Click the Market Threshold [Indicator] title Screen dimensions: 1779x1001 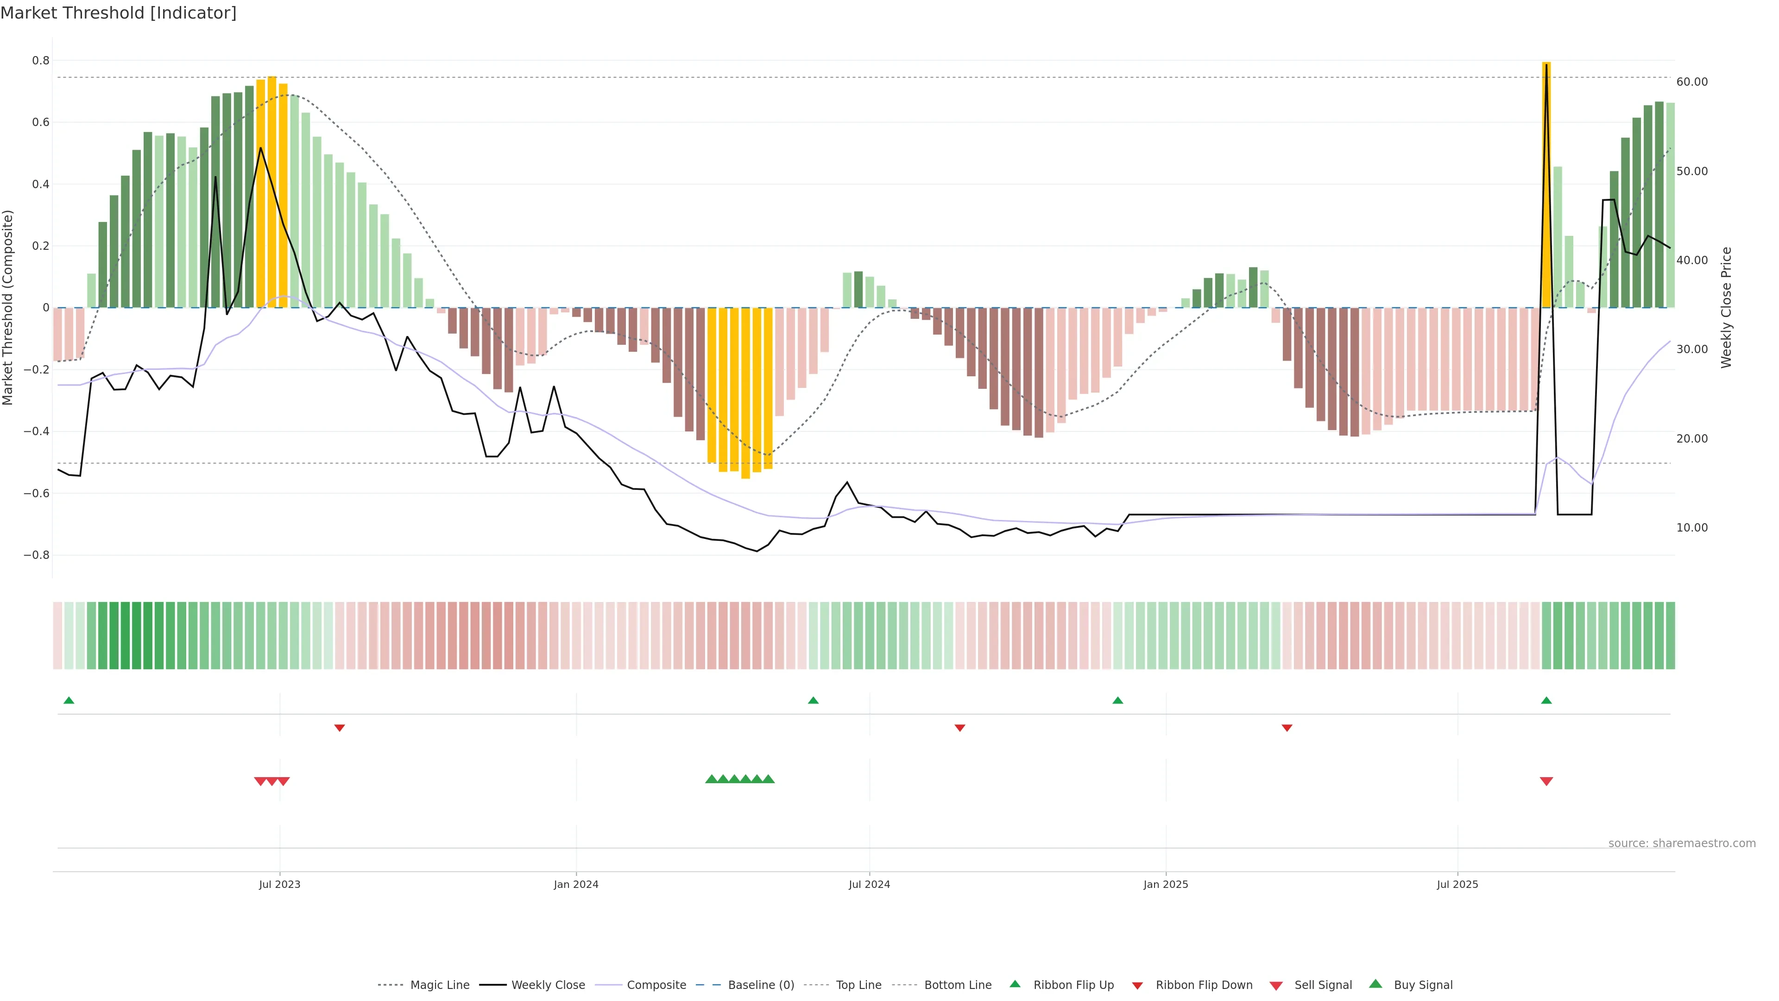(x=118, y=13)
